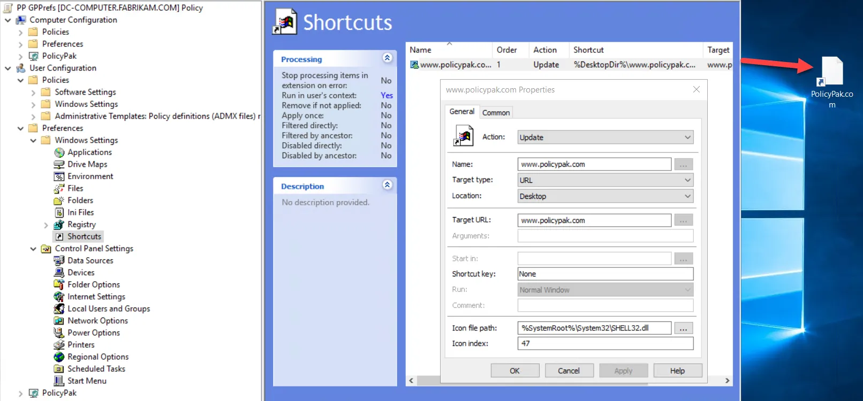Click the Shortcuts tree icon
Image resolution: width=863 pixels, height=401 pixels.
coord(59,236)
